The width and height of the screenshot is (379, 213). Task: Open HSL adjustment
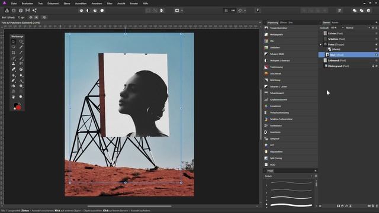[290, 41]
